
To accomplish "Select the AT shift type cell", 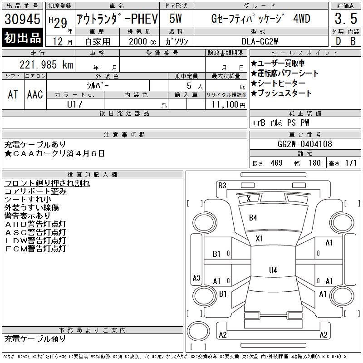I will [x=13, y=94].
